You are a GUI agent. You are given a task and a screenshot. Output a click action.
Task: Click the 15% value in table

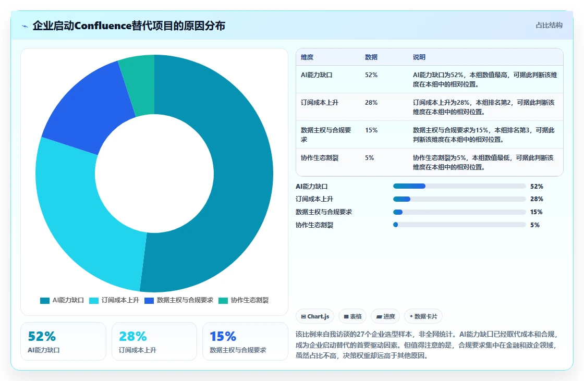pyautogui.click(x=371, y=130)
